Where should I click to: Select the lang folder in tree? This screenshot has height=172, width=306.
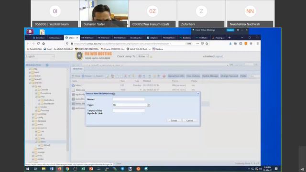coord(43,138)
